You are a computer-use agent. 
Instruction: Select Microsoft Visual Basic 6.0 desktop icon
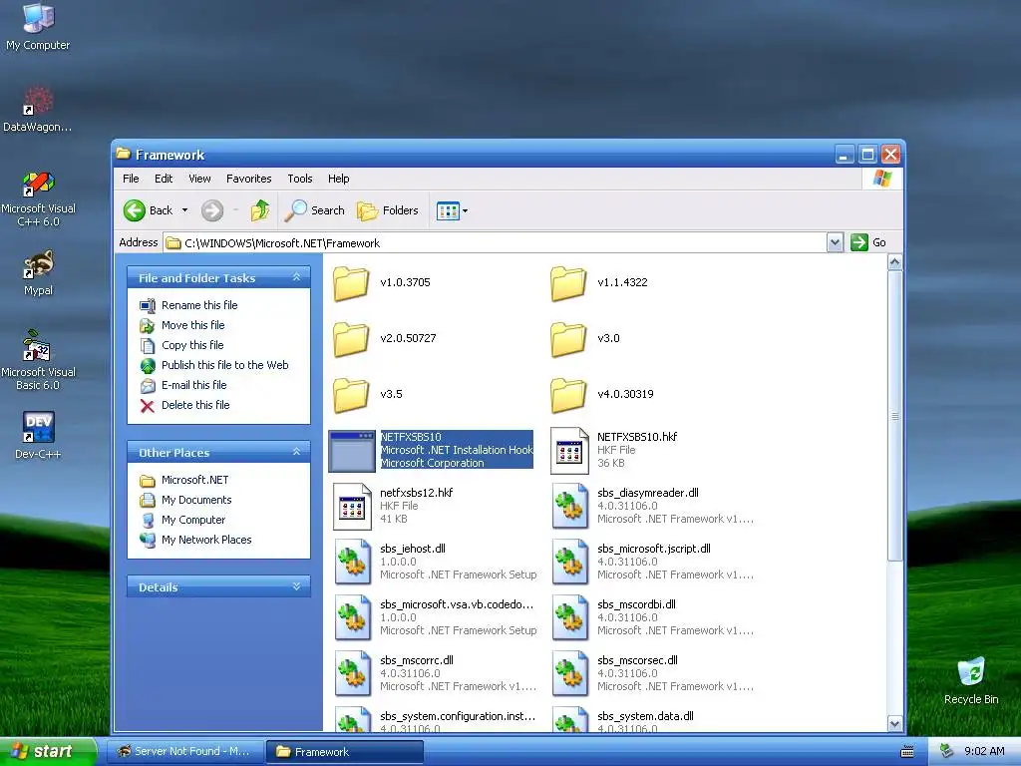click(38, 361)
